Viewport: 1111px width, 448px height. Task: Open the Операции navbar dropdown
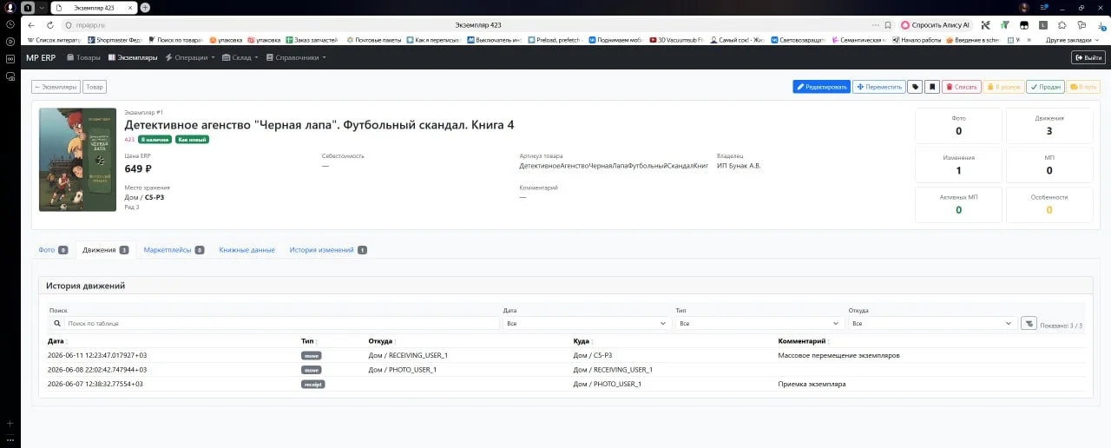(x=190, y=57)
